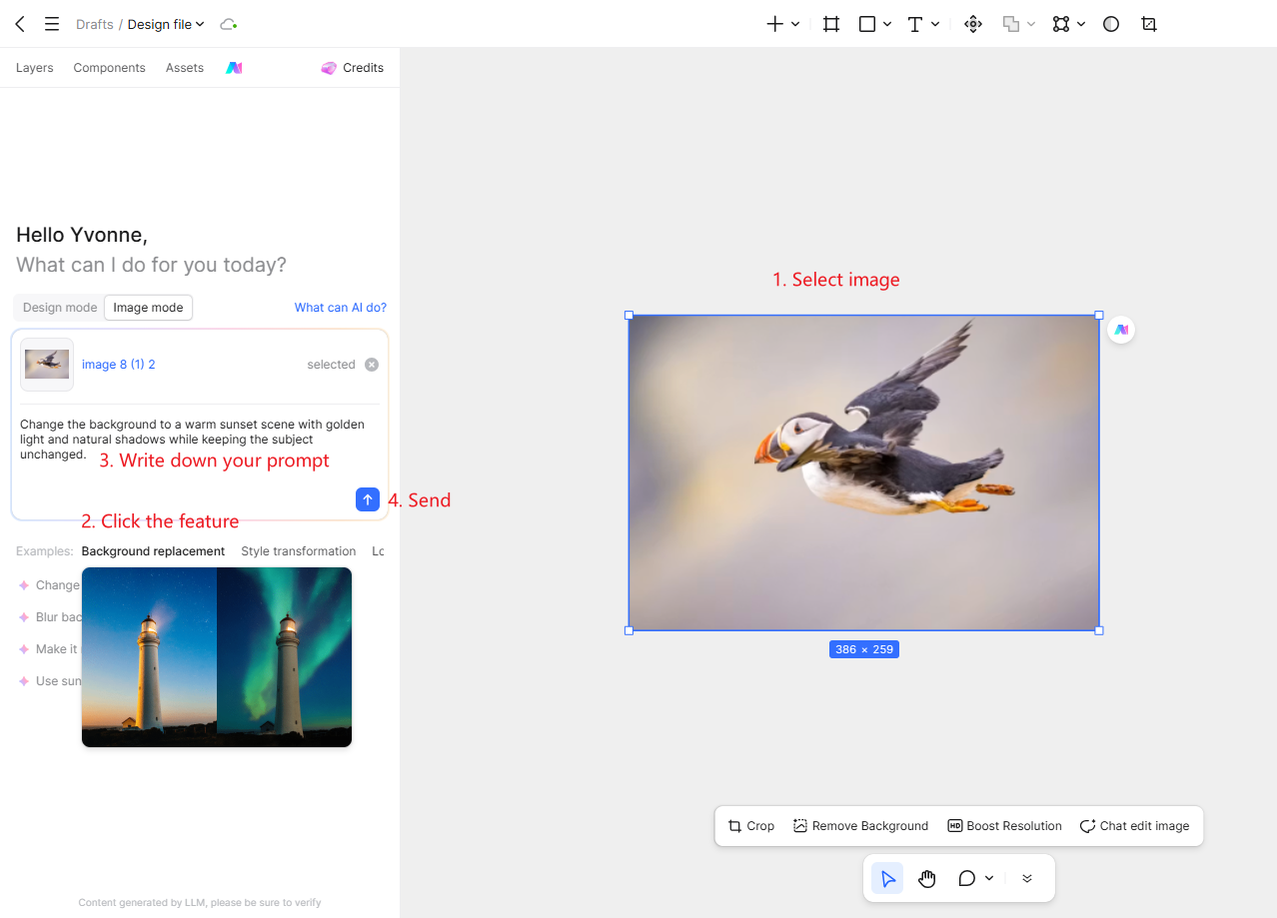Image resolution: width=1277 pixels, height=918 pixels.
Task: Click the 386 × 259 size label
Action: coord(864,649)
